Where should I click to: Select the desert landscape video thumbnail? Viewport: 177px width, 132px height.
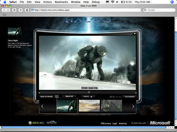[89, 106]
